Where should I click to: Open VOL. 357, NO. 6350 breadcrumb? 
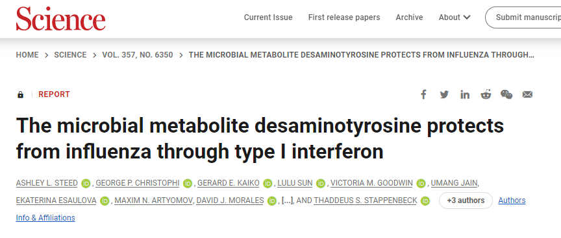pyautogui.click(x=138, y=55)
